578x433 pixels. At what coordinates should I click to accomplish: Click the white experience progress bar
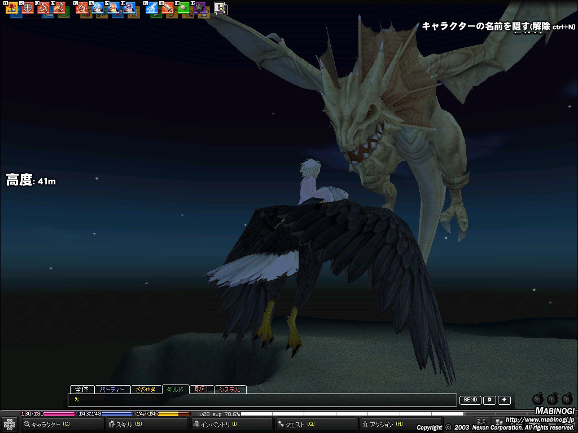(353, 414)
